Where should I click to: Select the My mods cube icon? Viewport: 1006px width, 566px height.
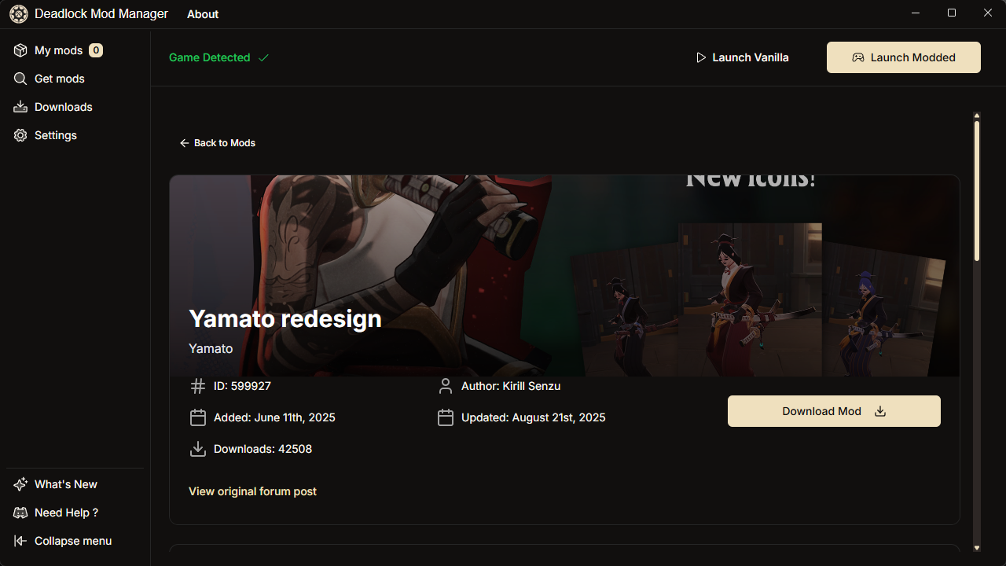[x=20, y=50]
